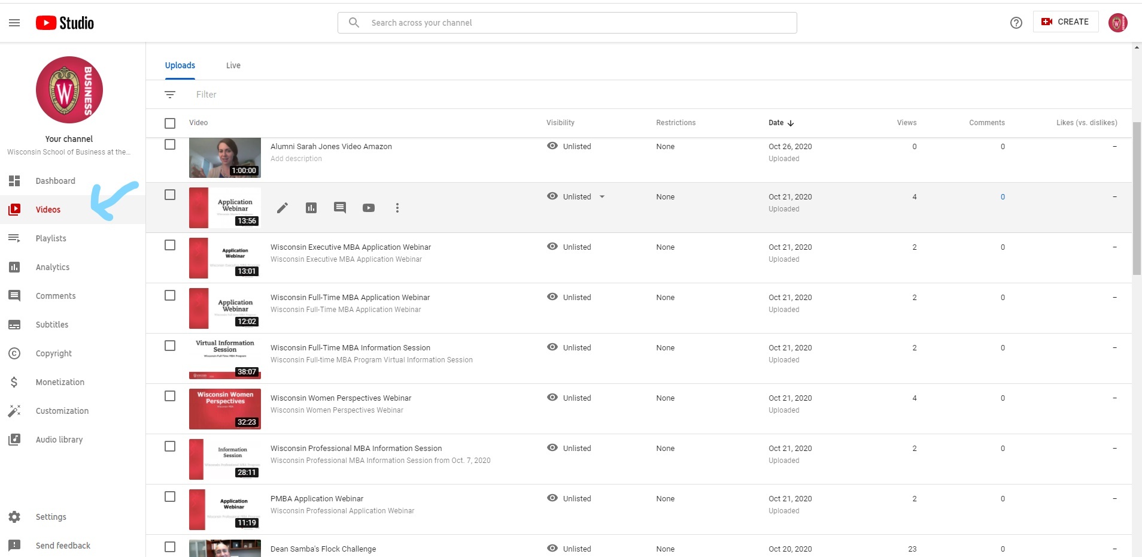The height and width of the screenshot is (557, 1142).
Task: Open three-dot options menu on hovered video
Action: [x=397, y=208]
